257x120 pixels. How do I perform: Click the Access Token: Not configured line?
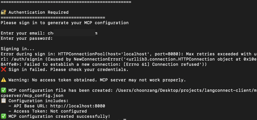[50, 111]
